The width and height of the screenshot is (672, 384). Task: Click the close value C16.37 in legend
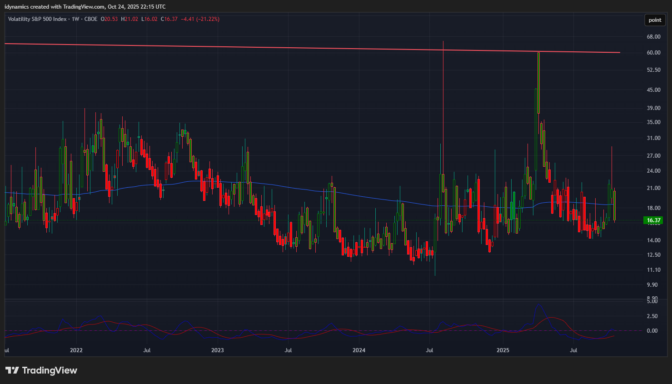[169, 19]
